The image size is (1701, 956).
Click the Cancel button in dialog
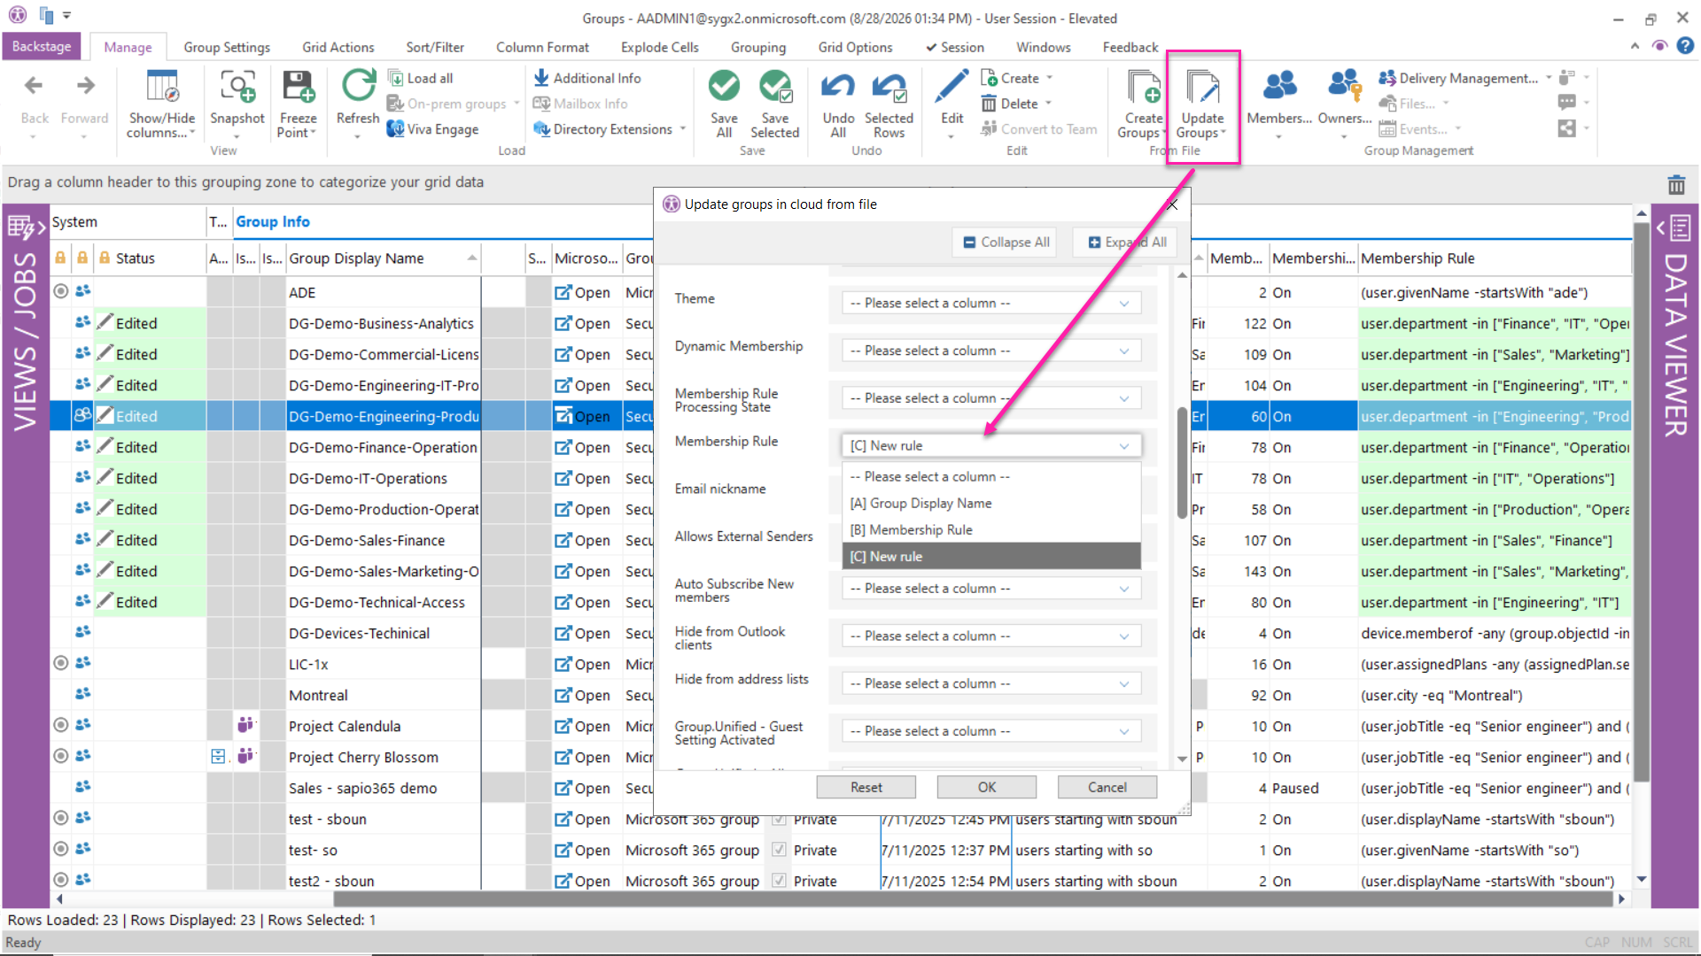pyautogui.click(x=1107, y=787)
